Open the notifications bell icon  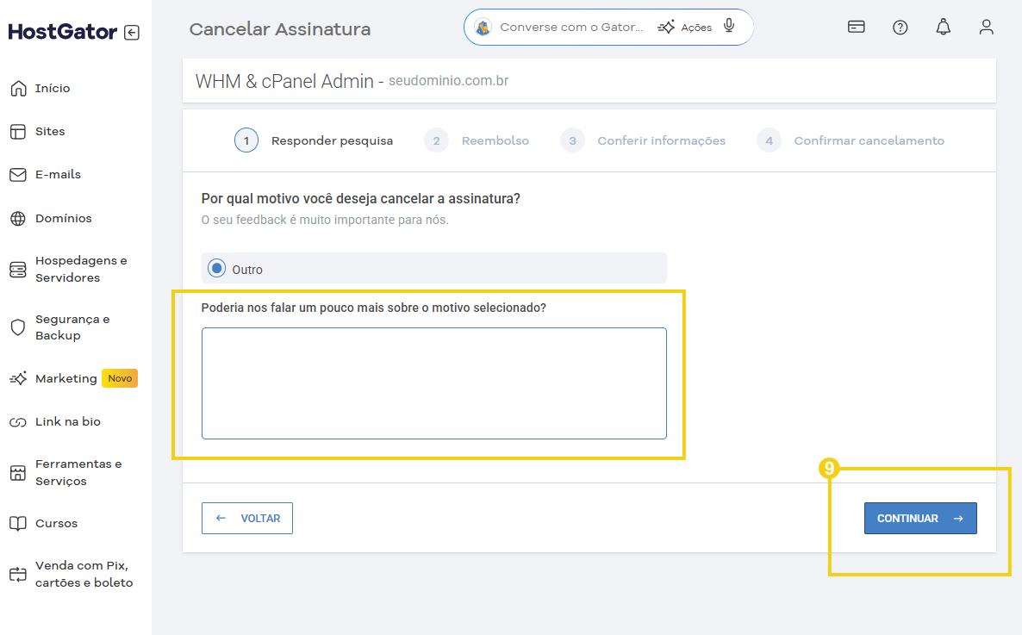pyautogui.click(x=943, y=27)
